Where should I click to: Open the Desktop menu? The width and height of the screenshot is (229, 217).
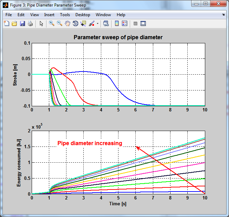point(83,15)
